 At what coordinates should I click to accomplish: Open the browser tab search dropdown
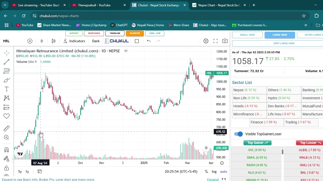coord(5,5)
